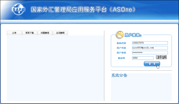179x104 pixels.
Task: Click the 用户登录 panel heading
Action: coord(133,35)
